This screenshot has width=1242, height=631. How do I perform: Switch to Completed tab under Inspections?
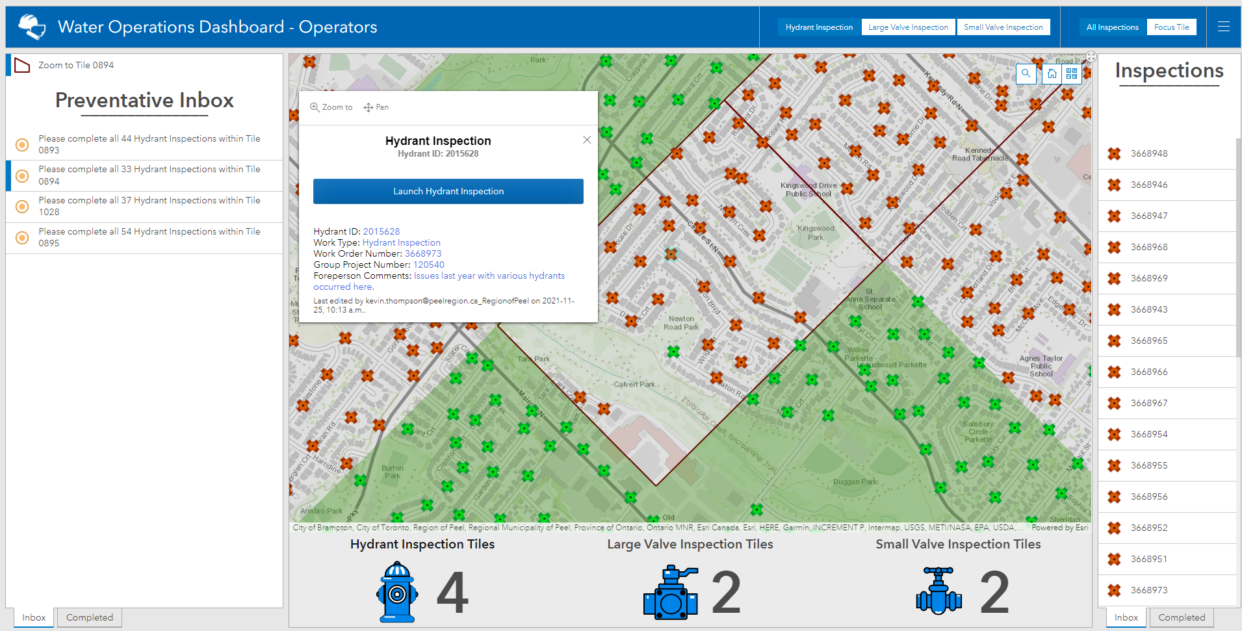[x=1182, y=617]
